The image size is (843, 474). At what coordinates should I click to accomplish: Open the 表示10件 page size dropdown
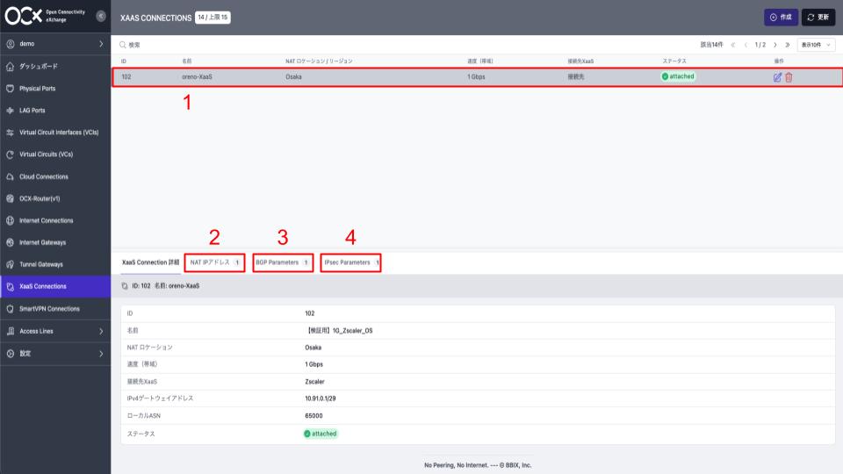tap(816, 45)
